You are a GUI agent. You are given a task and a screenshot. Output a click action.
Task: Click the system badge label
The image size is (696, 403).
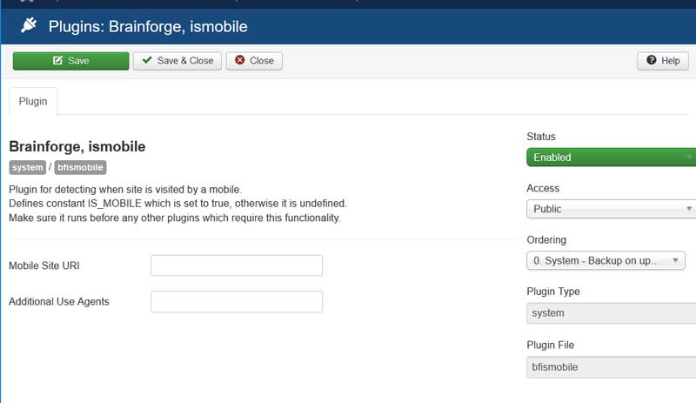tap(28, 167)
